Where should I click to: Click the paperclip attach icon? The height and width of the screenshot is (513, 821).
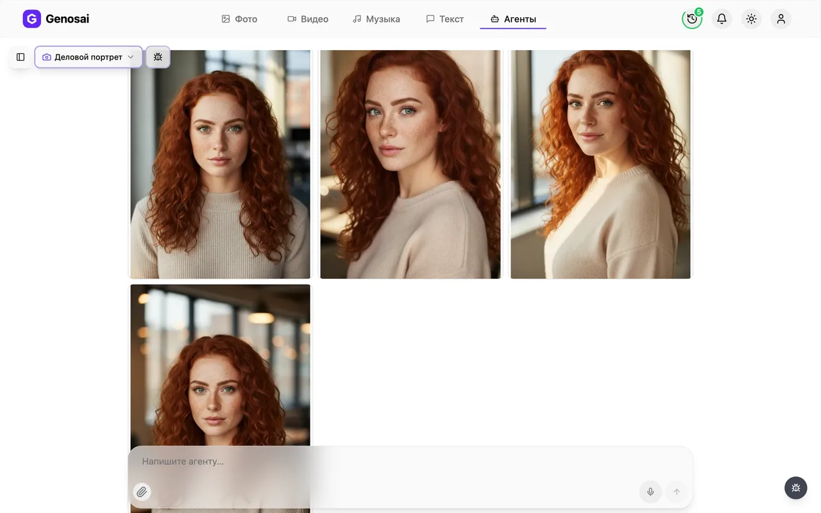coord(142,492)
